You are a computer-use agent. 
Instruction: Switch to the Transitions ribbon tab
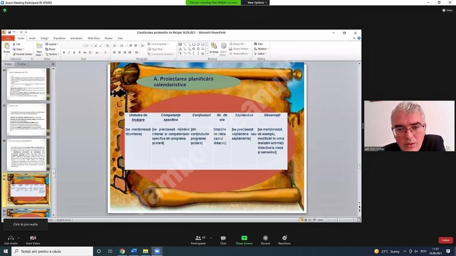click(59, 38)
